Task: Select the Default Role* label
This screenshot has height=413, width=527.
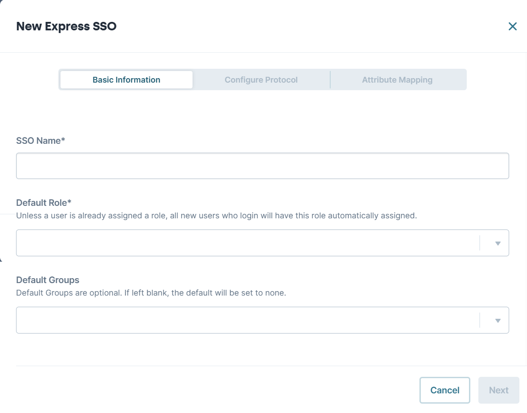Action: [x=44, y=203]
